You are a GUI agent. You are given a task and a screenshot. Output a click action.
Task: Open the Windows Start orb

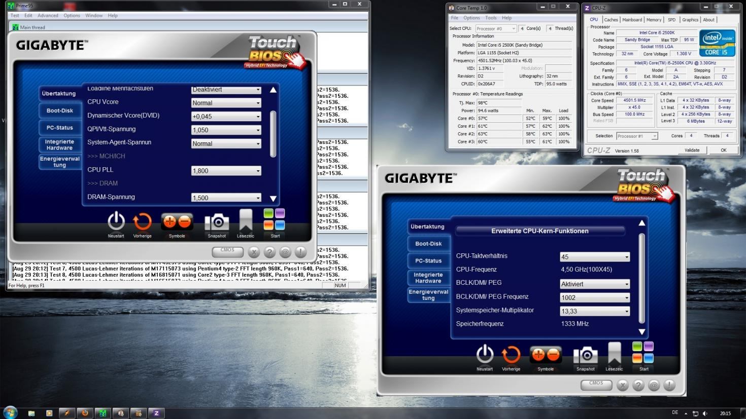coord(10,412)
